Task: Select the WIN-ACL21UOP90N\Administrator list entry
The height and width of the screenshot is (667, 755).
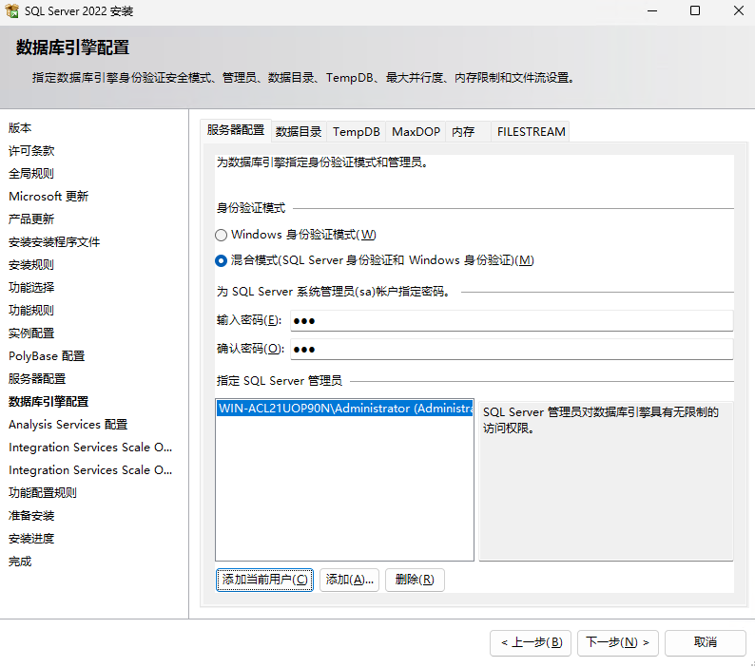Action: click(x=344, y=409)
